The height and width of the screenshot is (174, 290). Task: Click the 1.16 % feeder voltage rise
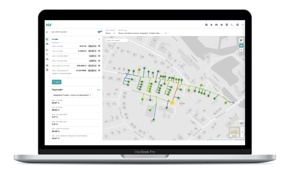55,124
